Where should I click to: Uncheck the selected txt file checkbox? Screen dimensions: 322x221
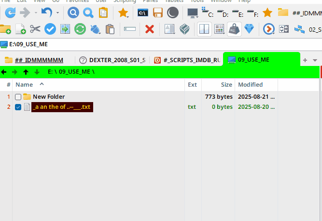[18, 107]
